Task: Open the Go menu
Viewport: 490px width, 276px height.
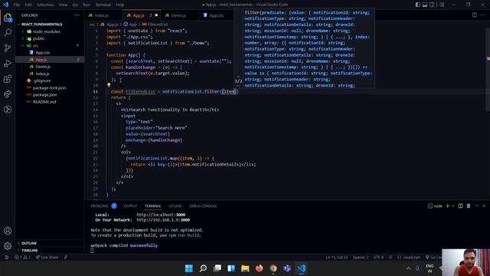Action: pyautogui.click(x=75, y=5)
